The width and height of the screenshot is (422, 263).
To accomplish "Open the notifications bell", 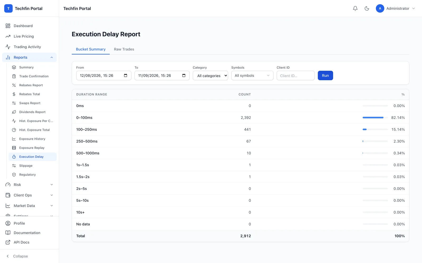I will (355, 8).
